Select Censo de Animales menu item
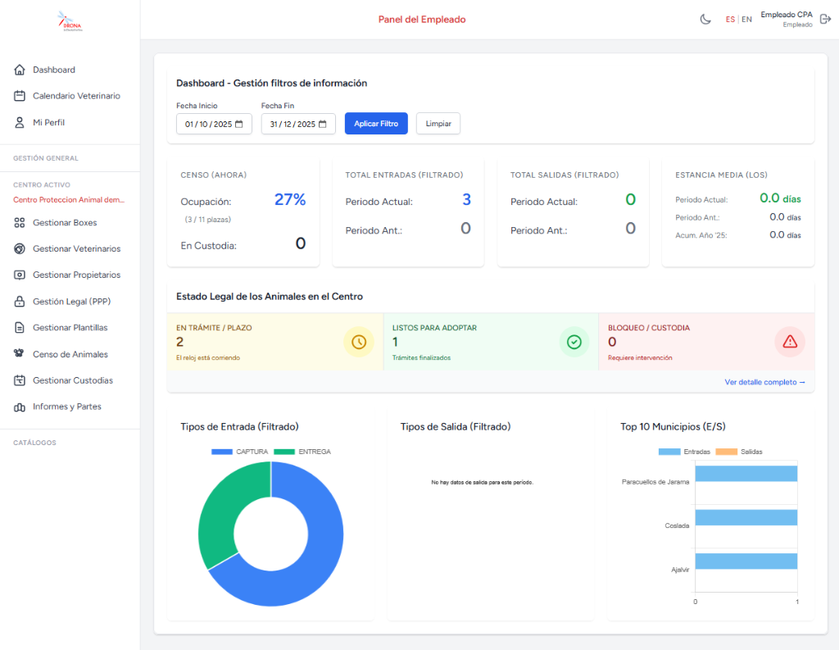Screen dimensions: 839x650 [x=70, y=354]
